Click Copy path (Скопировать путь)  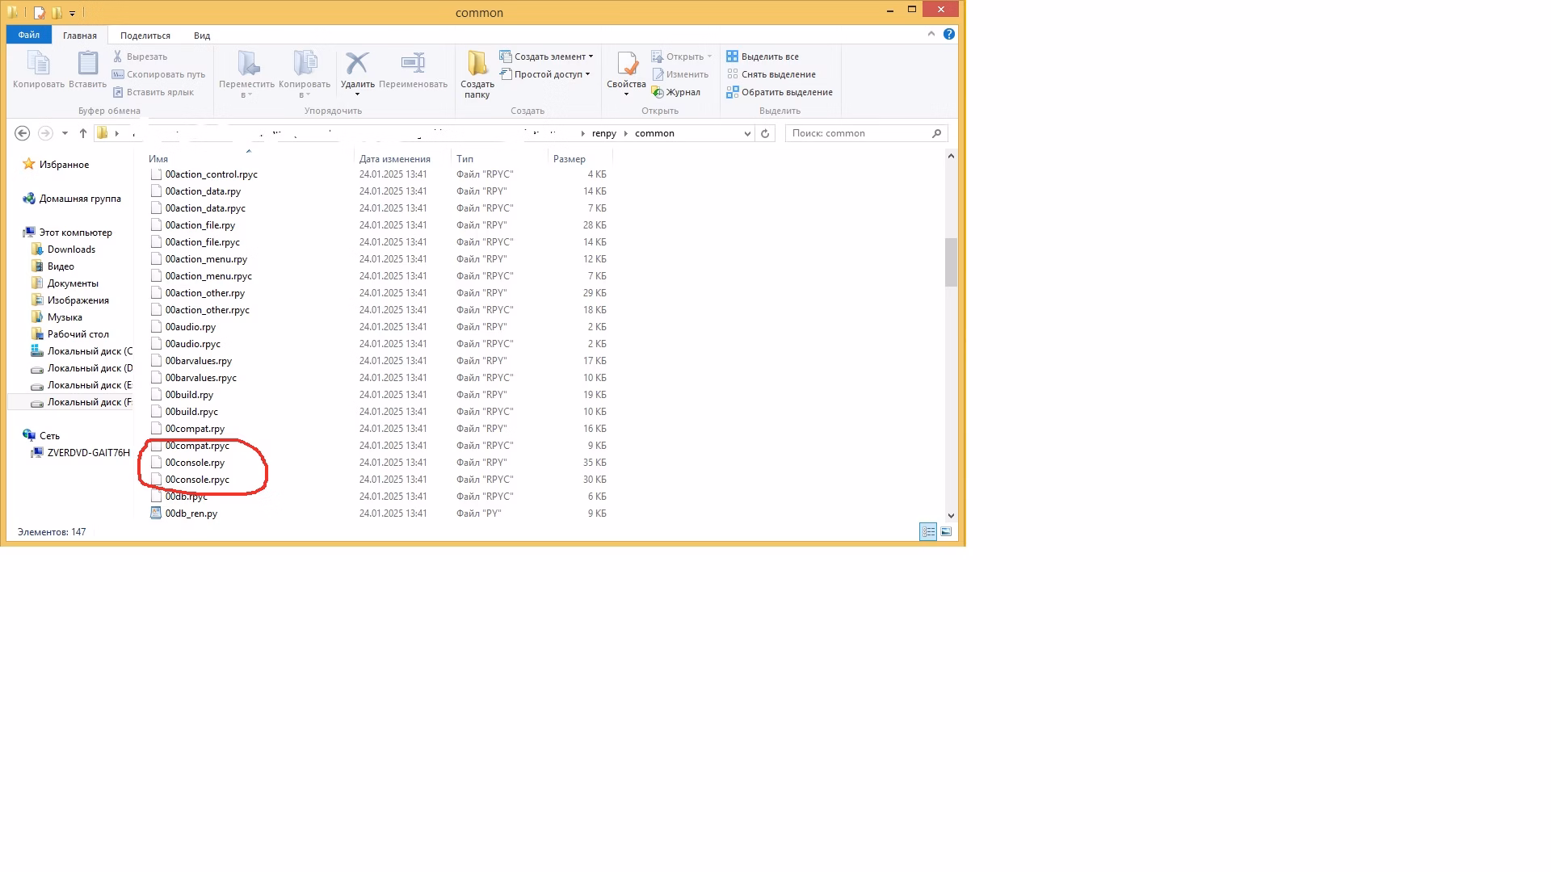[x=158, y=74]
